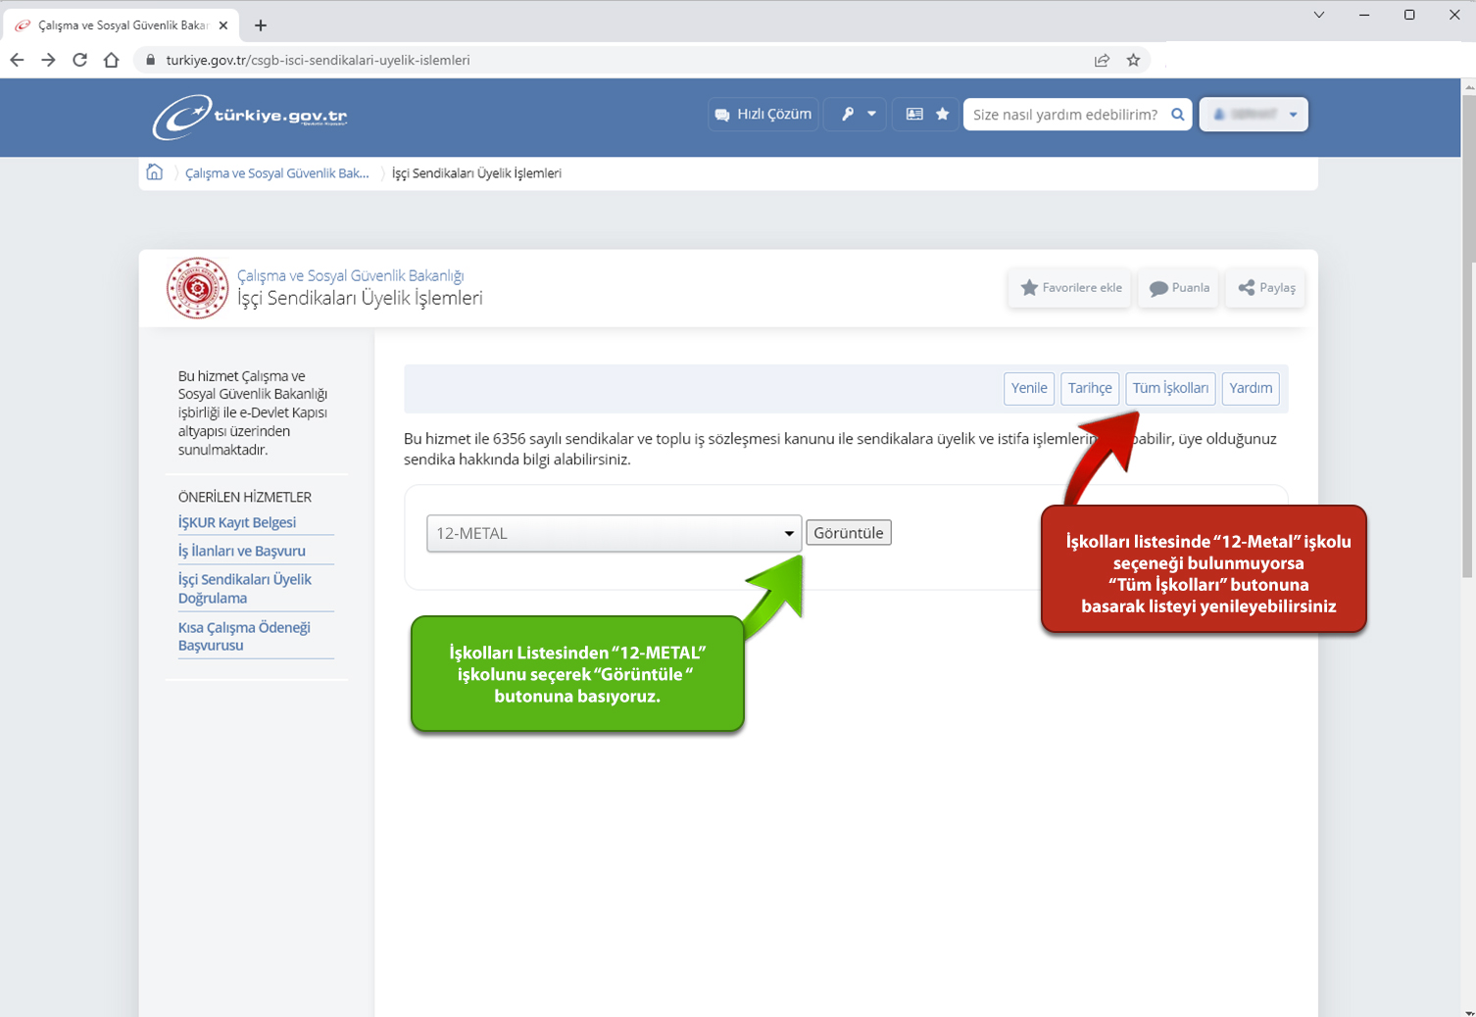Open the İŞKUR Kayıt Belgesi link
This screenshot has width=1476, height=1017.
point(237,522)
